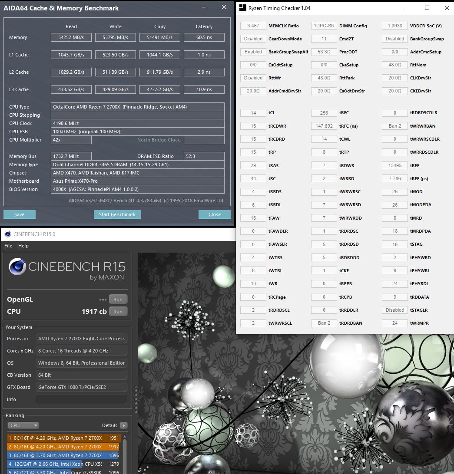
Task: Click the tSTAGLR Disabled value
Action: [395, 310]
